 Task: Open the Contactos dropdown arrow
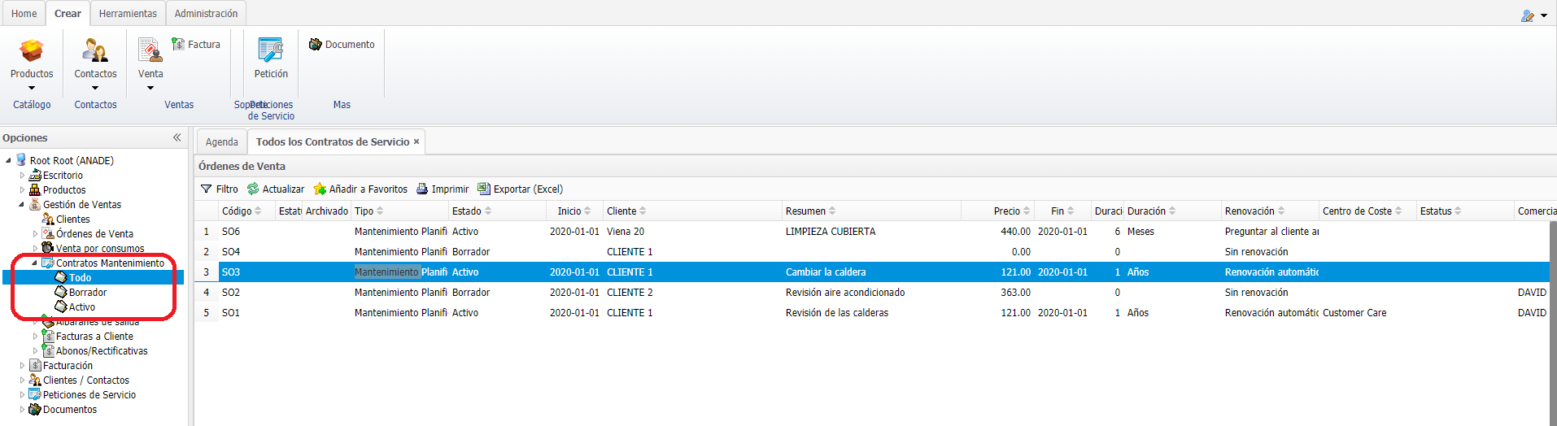[95, 88]
